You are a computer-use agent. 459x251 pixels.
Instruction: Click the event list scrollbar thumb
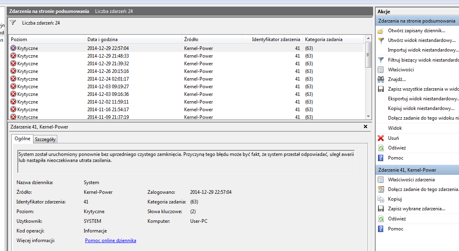coord(368,55)
